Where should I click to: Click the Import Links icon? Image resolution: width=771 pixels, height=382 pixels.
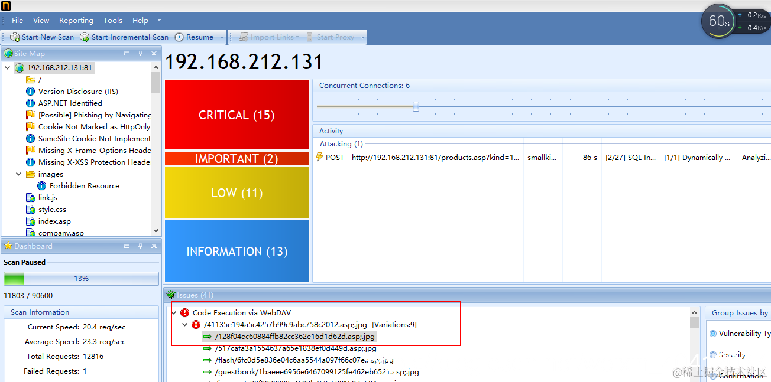click(x=243, y=37)
